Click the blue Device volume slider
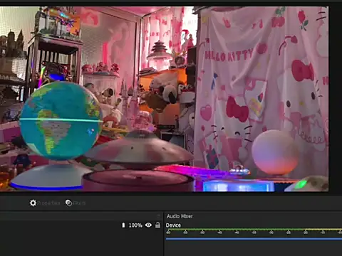The width and height of the screenshot is (342, 256). (254, 239)
